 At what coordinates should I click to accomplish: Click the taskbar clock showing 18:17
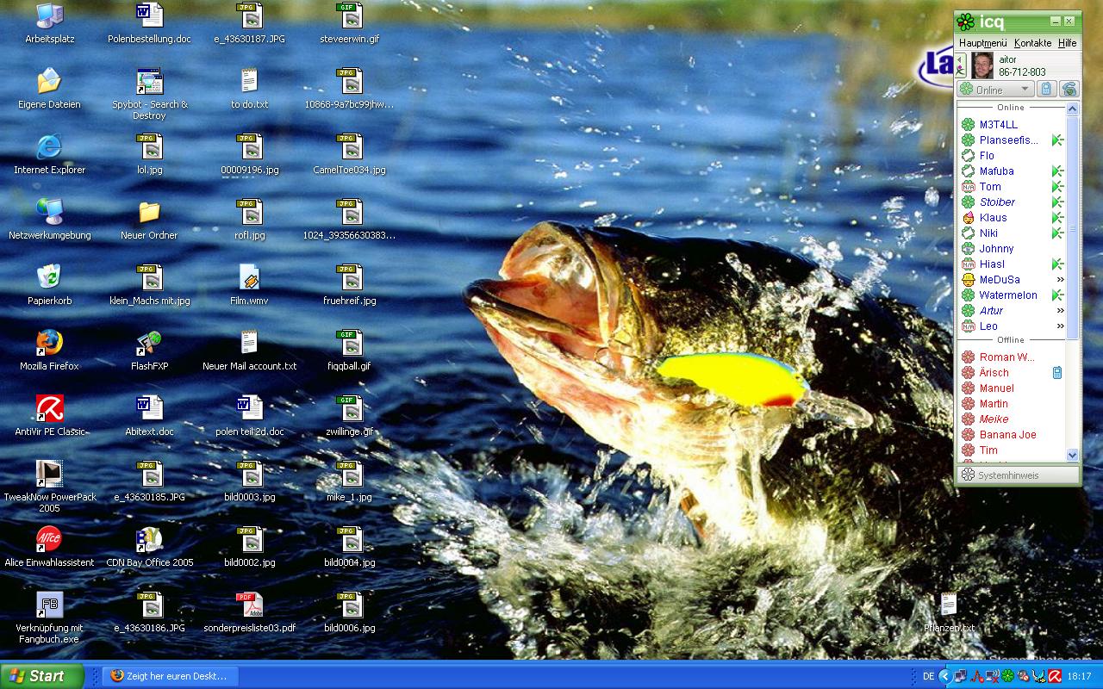[1079, 676]
